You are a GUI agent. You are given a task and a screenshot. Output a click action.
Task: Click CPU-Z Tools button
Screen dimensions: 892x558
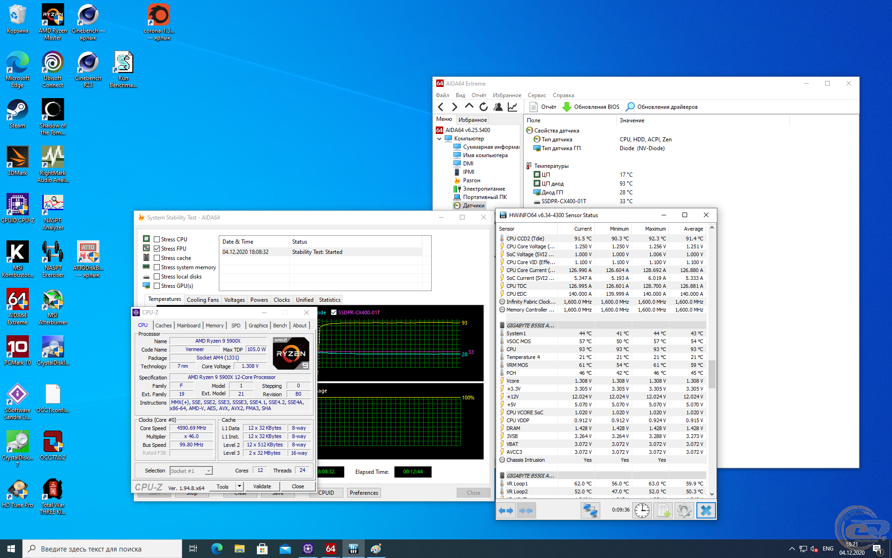[x=223, y=486]
